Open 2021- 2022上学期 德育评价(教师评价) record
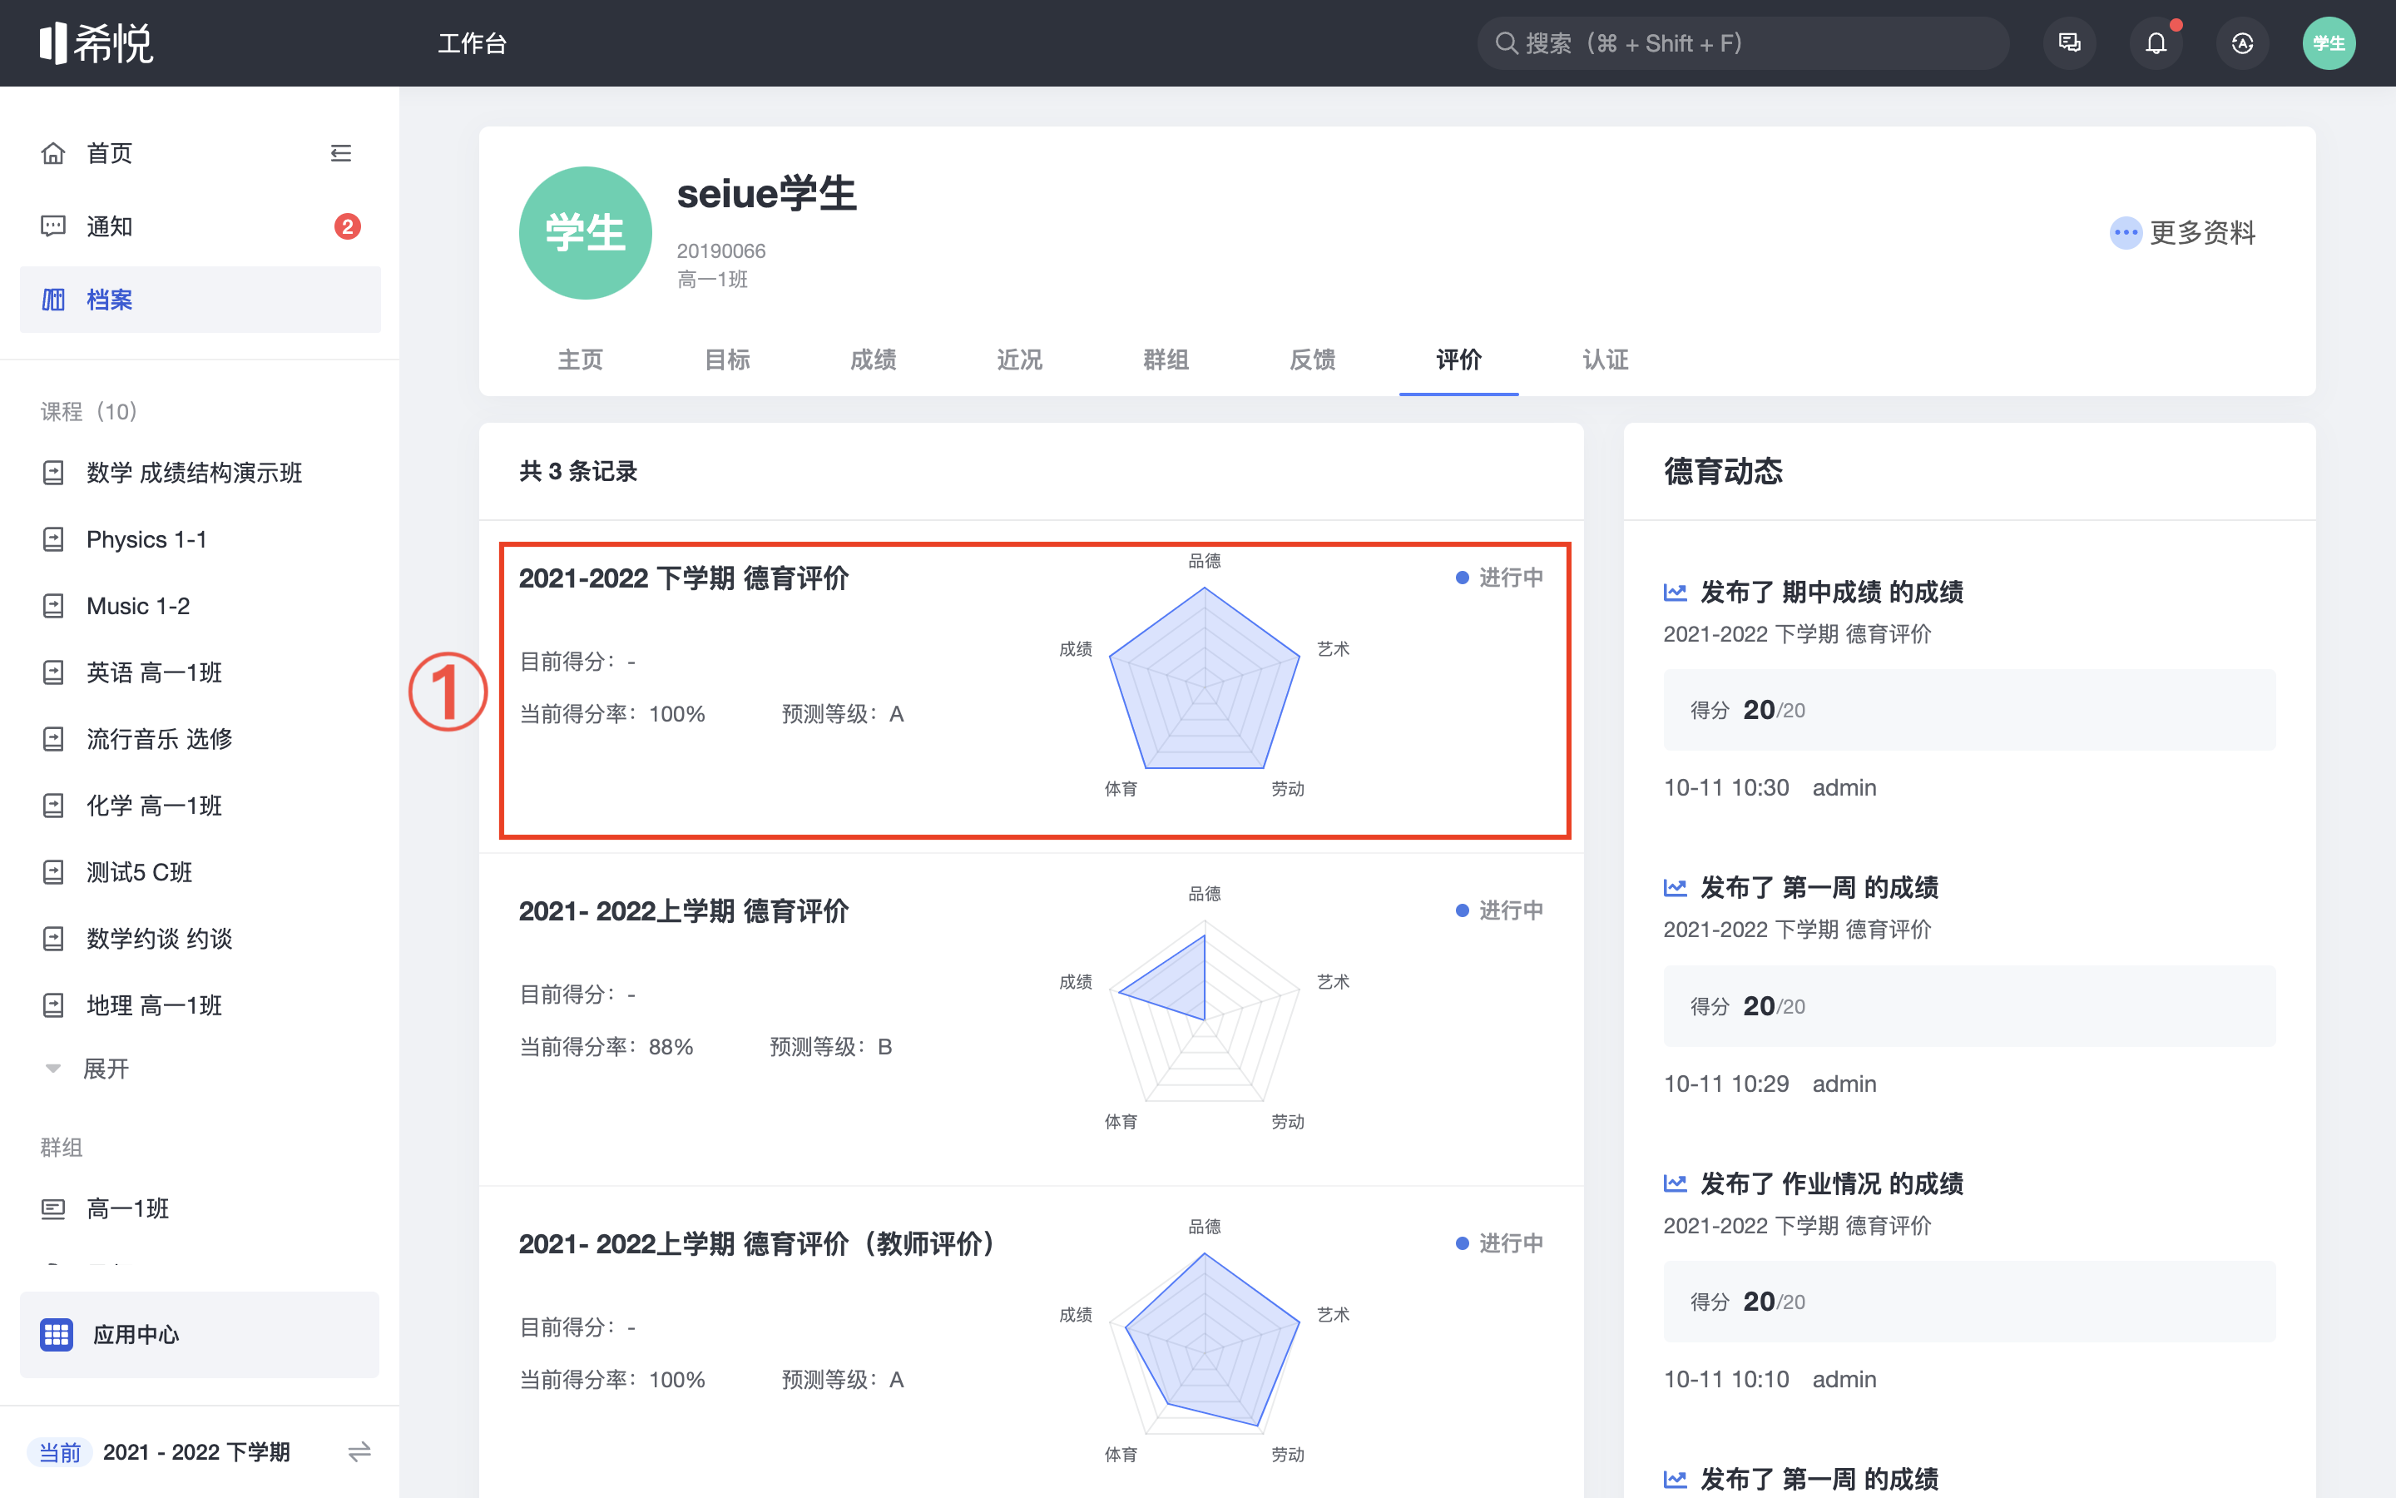2396x1498 pixels. click(1031, 1342)
